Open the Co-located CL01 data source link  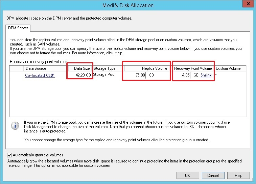pyautogui.click(x=40, y=75)
